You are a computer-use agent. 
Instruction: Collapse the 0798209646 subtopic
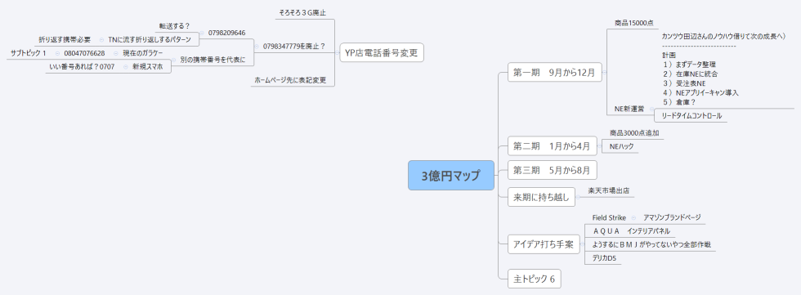[x=202, y=34]
